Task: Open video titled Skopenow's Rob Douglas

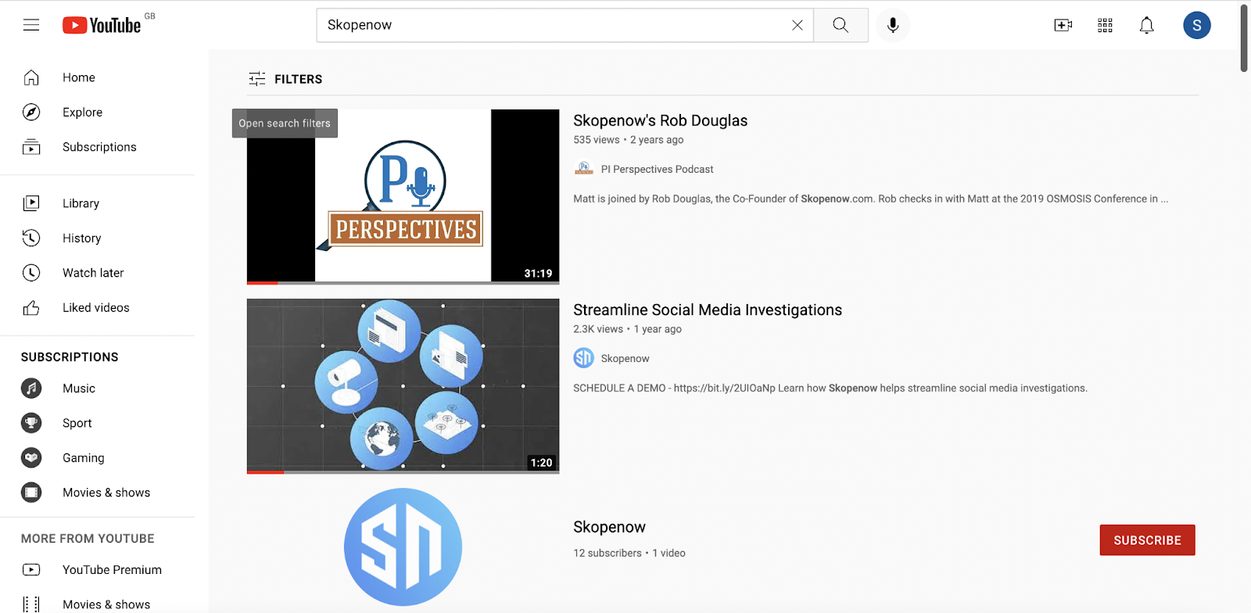Action: tap(660, 120)
